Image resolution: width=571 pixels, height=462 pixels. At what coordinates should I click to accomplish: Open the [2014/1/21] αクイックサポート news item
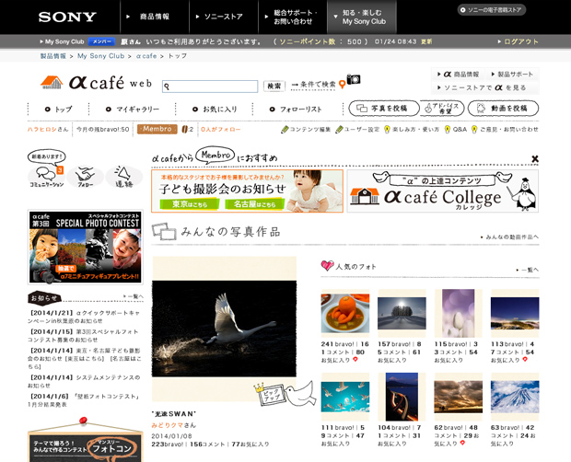(84, 317)
